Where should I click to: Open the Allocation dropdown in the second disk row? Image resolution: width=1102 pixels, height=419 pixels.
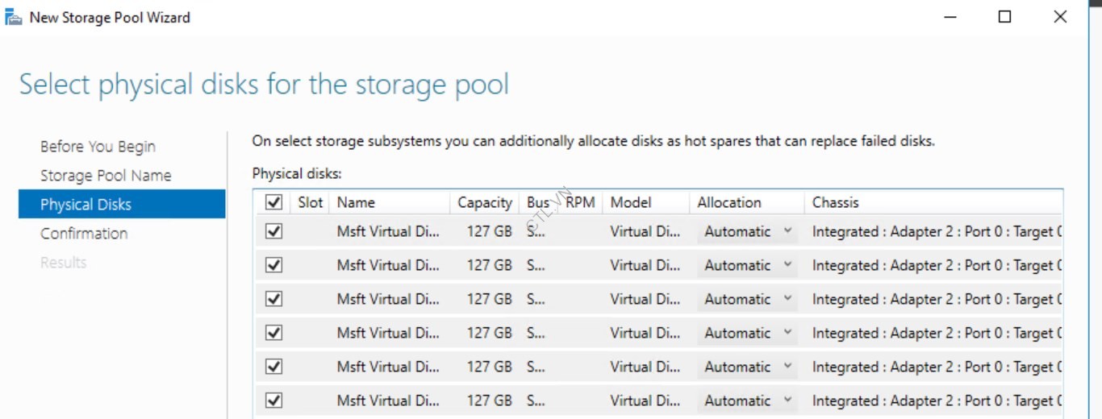[748, 265]
